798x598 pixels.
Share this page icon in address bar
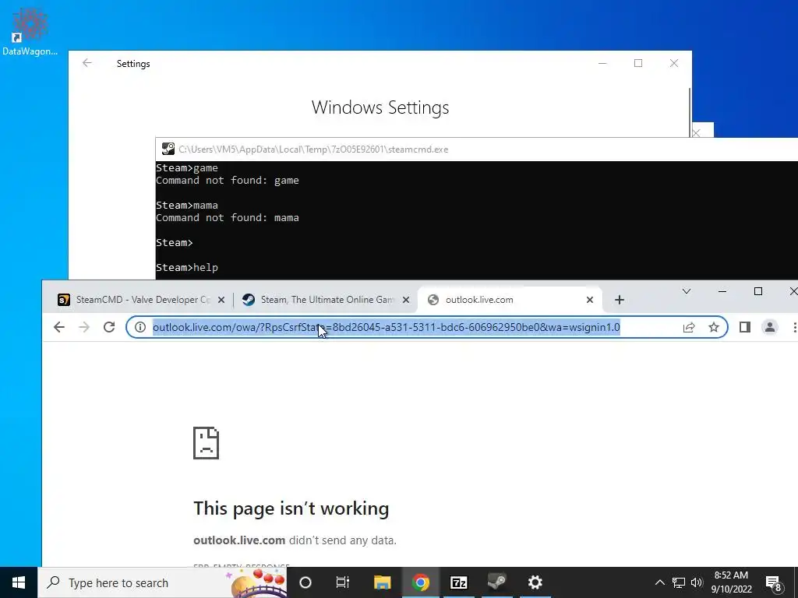[x=689, y=327]
